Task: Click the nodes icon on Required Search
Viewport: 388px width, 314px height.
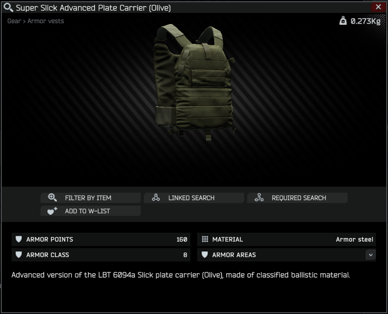Action: pyautogui.click(x=259, y=197)
